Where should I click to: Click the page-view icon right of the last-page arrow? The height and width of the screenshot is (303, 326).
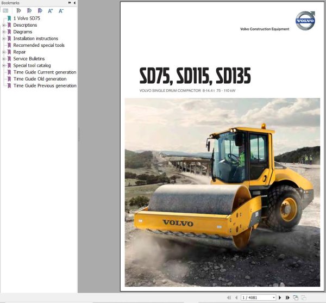point(296,298)
